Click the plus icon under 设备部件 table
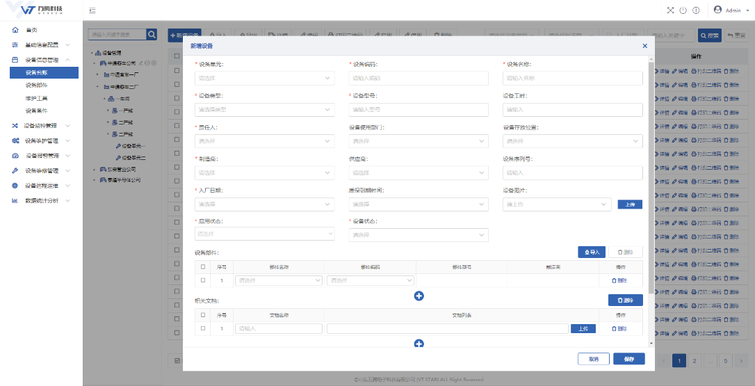 419,296
